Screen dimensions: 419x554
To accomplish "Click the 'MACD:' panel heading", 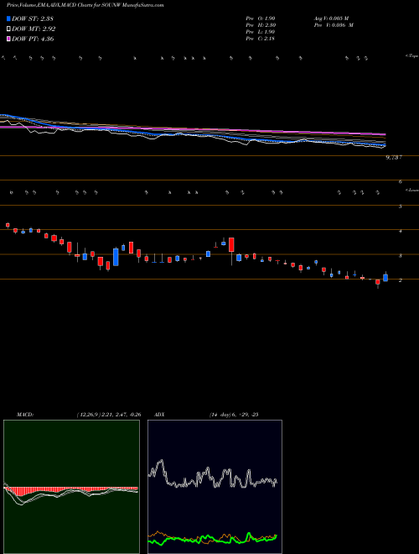I will tap(24, 415).
